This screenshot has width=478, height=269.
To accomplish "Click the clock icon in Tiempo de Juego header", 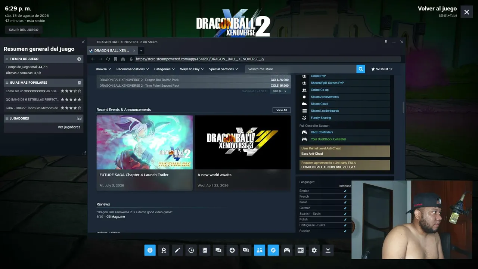I will tap(79, 59).
